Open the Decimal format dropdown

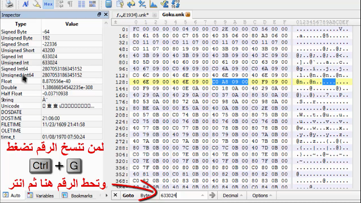232,196
